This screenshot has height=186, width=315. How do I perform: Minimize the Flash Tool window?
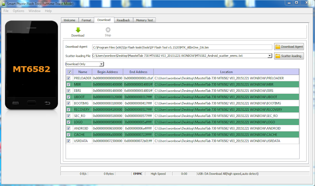[x=289, y=3]
